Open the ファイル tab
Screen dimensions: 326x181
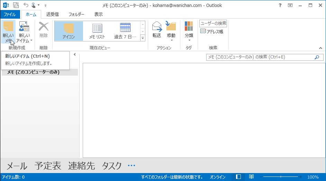10,15
